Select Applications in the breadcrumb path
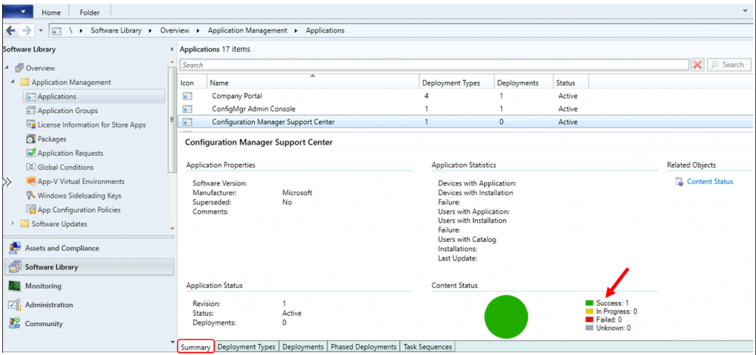 click(x=326, y=30)
